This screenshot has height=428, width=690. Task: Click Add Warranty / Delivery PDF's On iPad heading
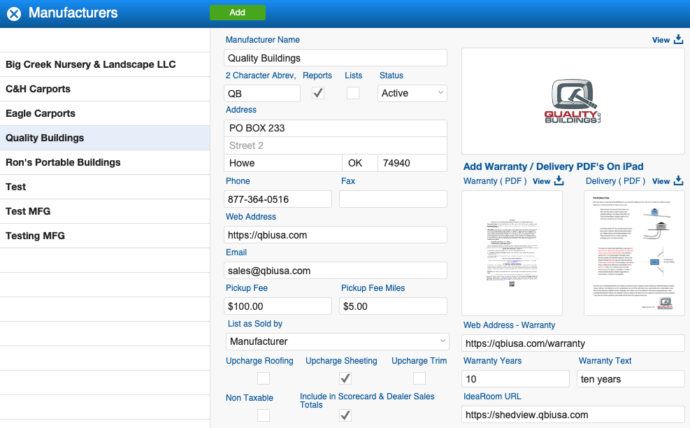tap(553, 166)
